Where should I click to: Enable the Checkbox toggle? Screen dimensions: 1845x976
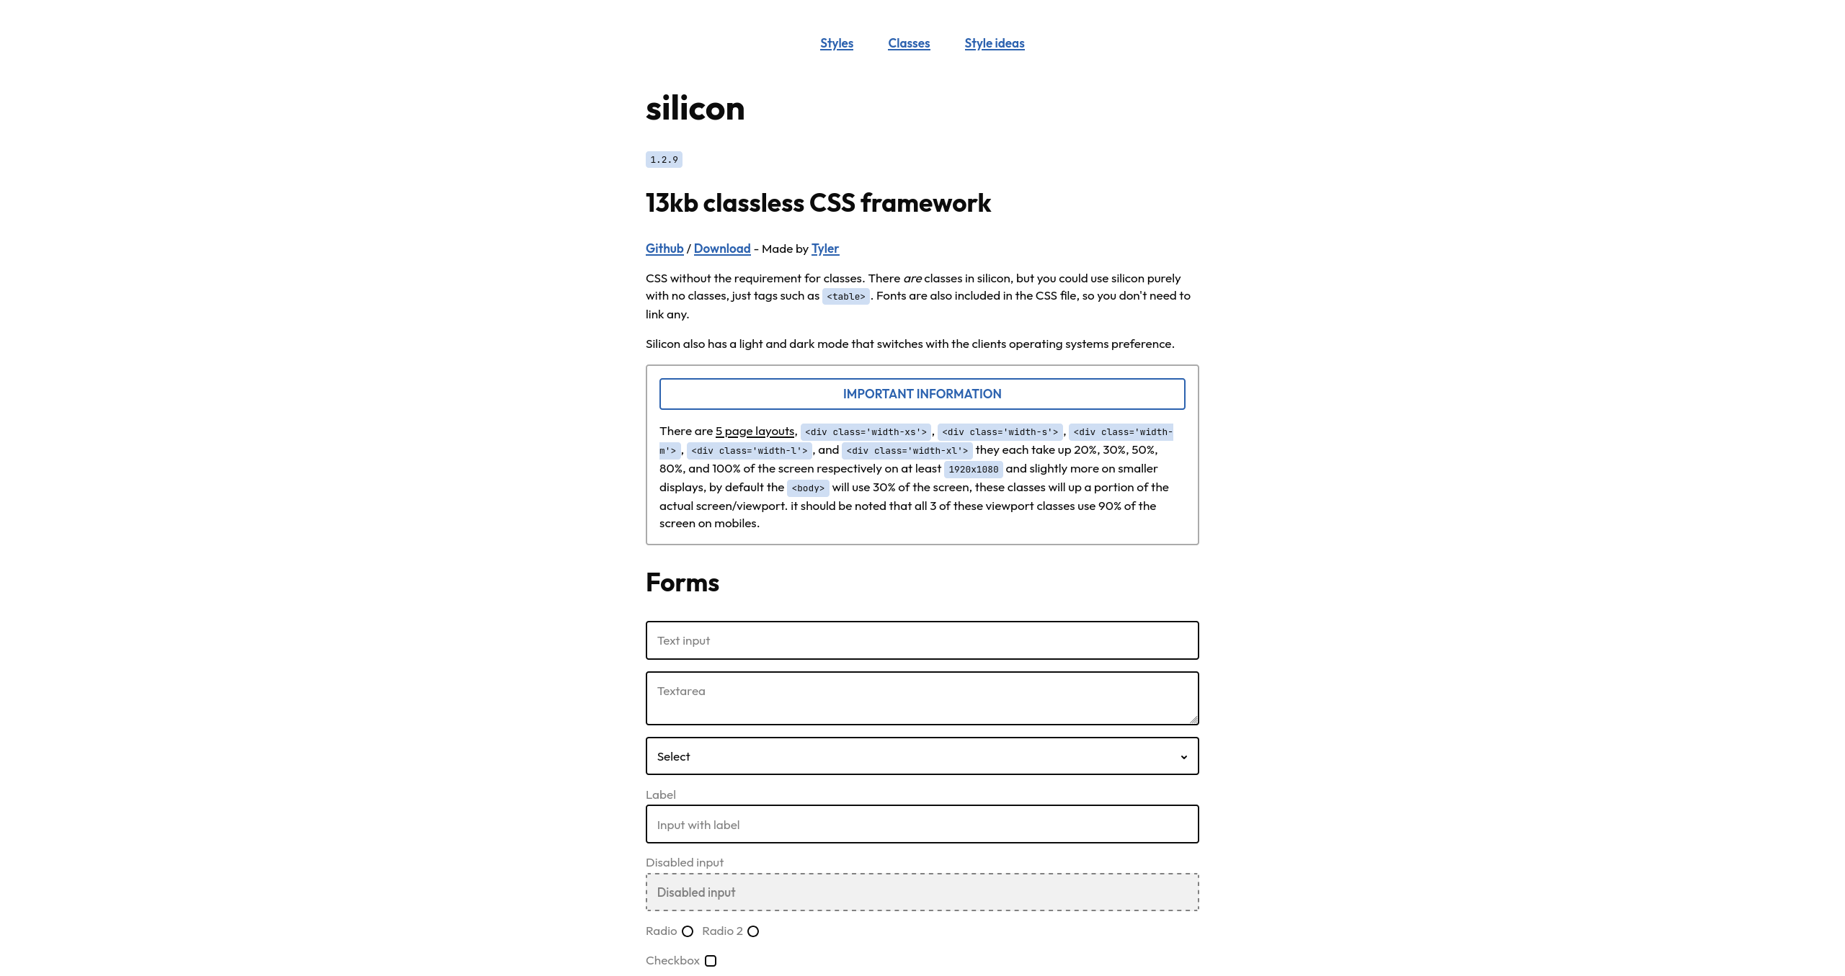(x=711, y=960)
